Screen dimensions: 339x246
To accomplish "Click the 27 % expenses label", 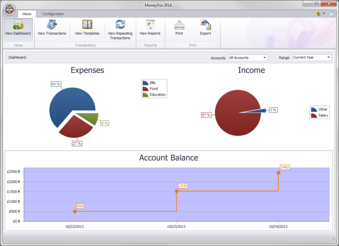I will [77, 144].
